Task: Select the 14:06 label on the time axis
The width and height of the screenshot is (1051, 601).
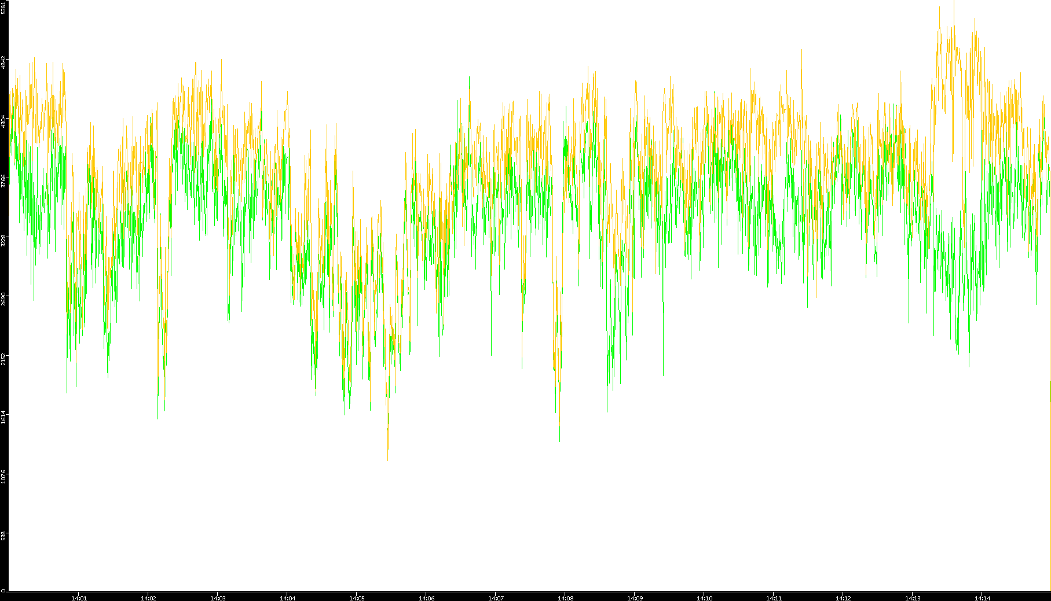Action: click(x=426, y=598)
